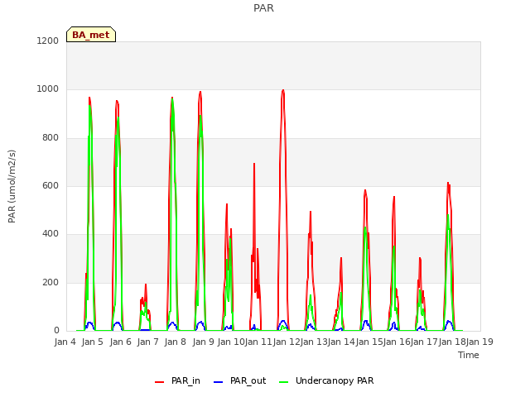Click the Jan 10 x-axis label
The height and width of the screenshot is (397, 530).
click(x=231, y=342)
